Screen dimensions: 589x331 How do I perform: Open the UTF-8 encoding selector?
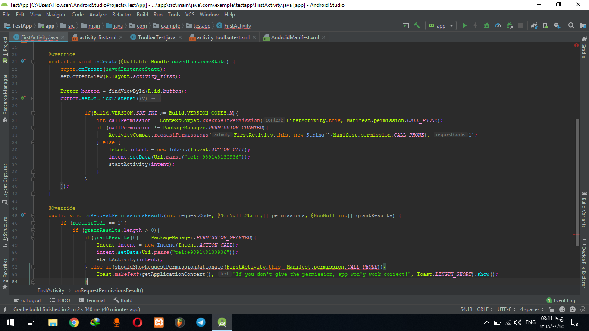pyautogui.click(x=507, y=309)
